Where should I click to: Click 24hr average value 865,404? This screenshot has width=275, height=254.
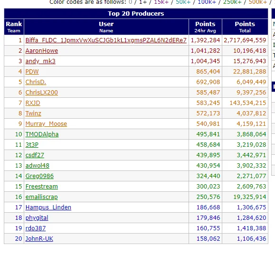click(x=208, y=72)
